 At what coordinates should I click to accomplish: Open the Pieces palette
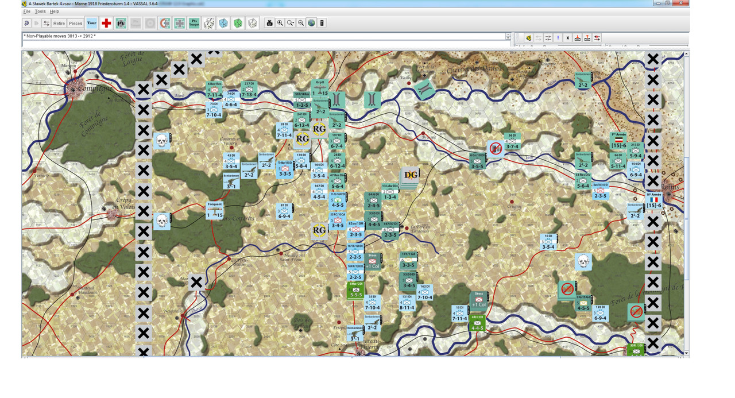tap(76, 23)
